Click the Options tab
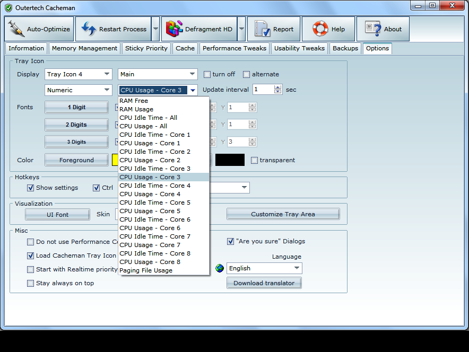The image size is (469, 352). coord(377,48)
